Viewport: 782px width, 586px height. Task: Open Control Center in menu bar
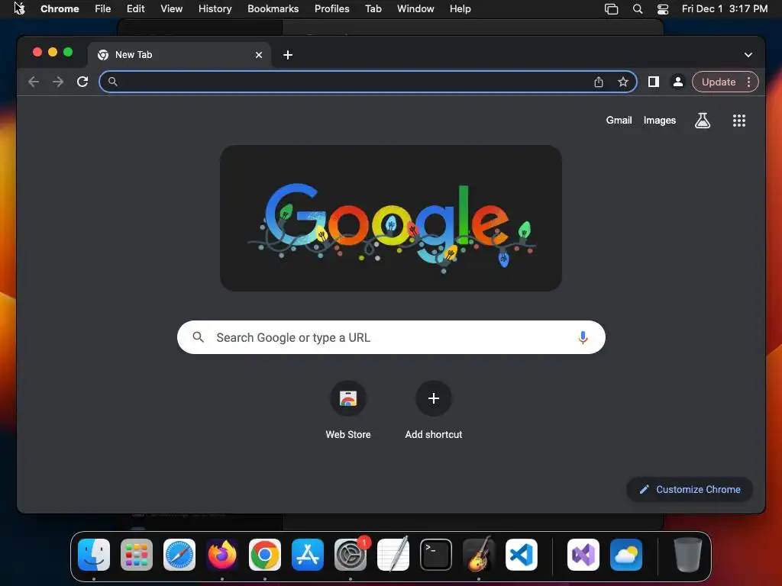662,9
